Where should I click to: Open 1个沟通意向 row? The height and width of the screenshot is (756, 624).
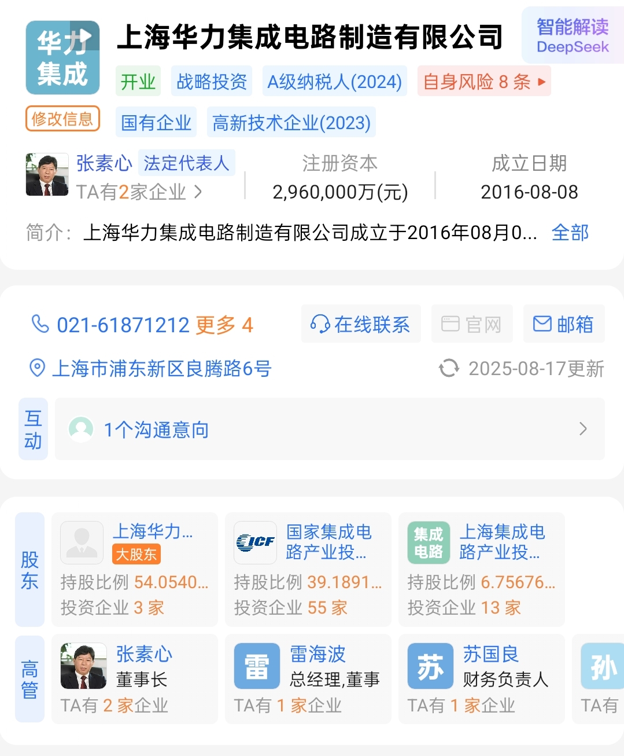point(330,429)
